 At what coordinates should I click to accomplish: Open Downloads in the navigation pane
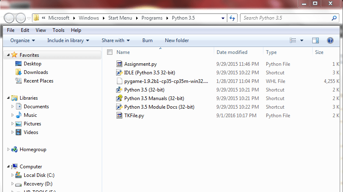click(x=36, y=72)
